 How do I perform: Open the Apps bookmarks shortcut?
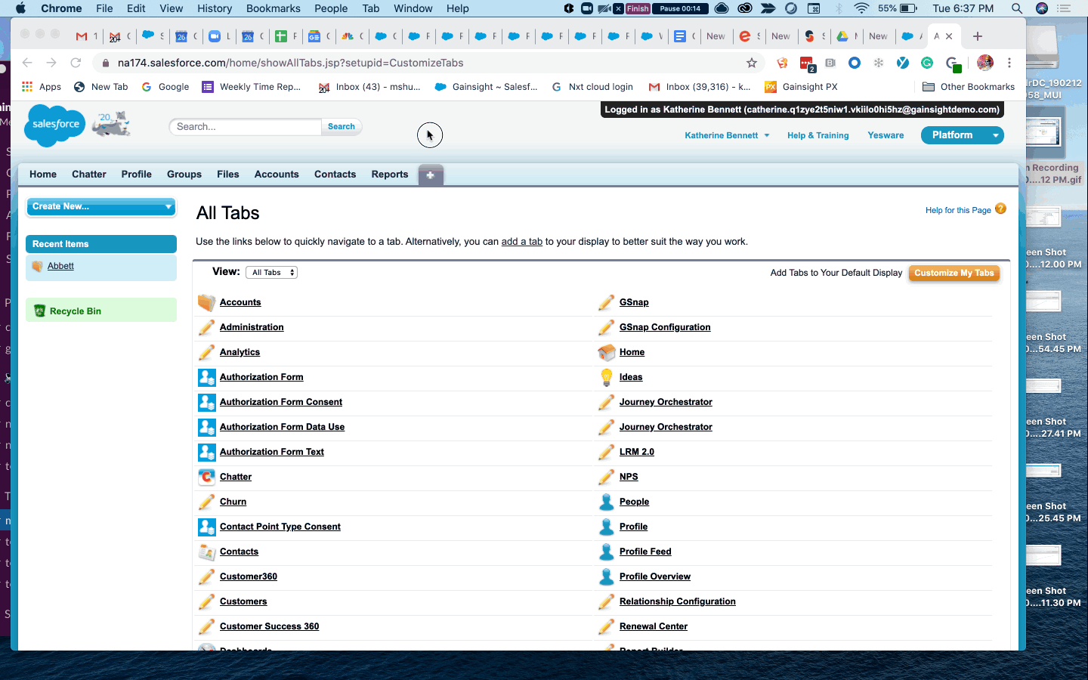(x=42, y=87)
